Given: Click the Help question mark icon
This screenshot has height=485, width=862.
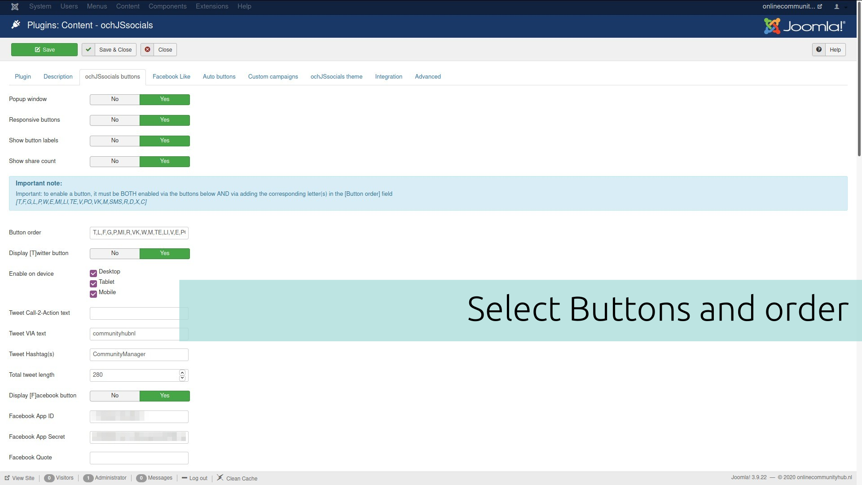Looking at the screenshot, I should tap(819, 50).
